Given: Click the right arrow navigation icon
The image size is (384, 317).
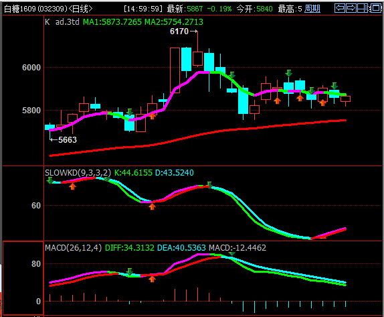Looking at the screenshot, I should tap(351, 8).
